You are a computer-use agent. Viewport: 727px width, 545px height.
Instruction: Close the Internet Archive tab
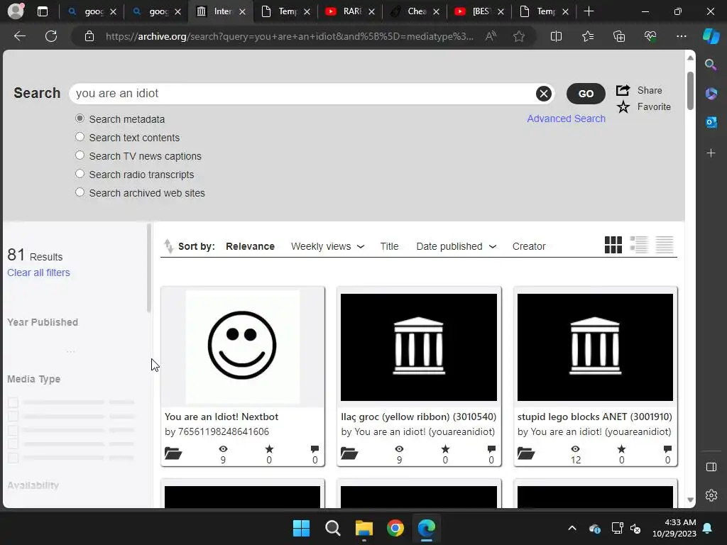click(x=243, y=12)
